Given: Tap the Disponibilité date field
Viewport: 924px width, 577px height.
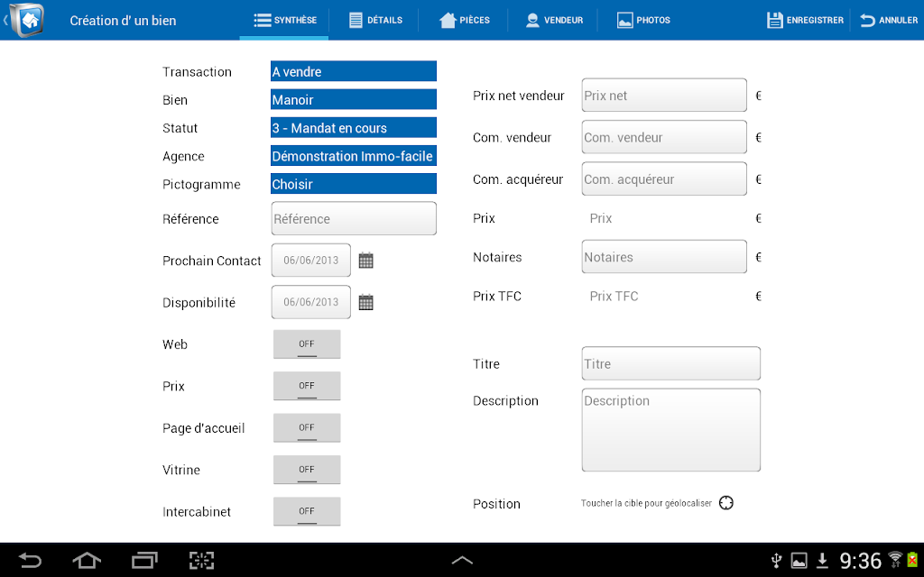Looking at the screenshot, I should pyautogui.click(x=311, y=302).
